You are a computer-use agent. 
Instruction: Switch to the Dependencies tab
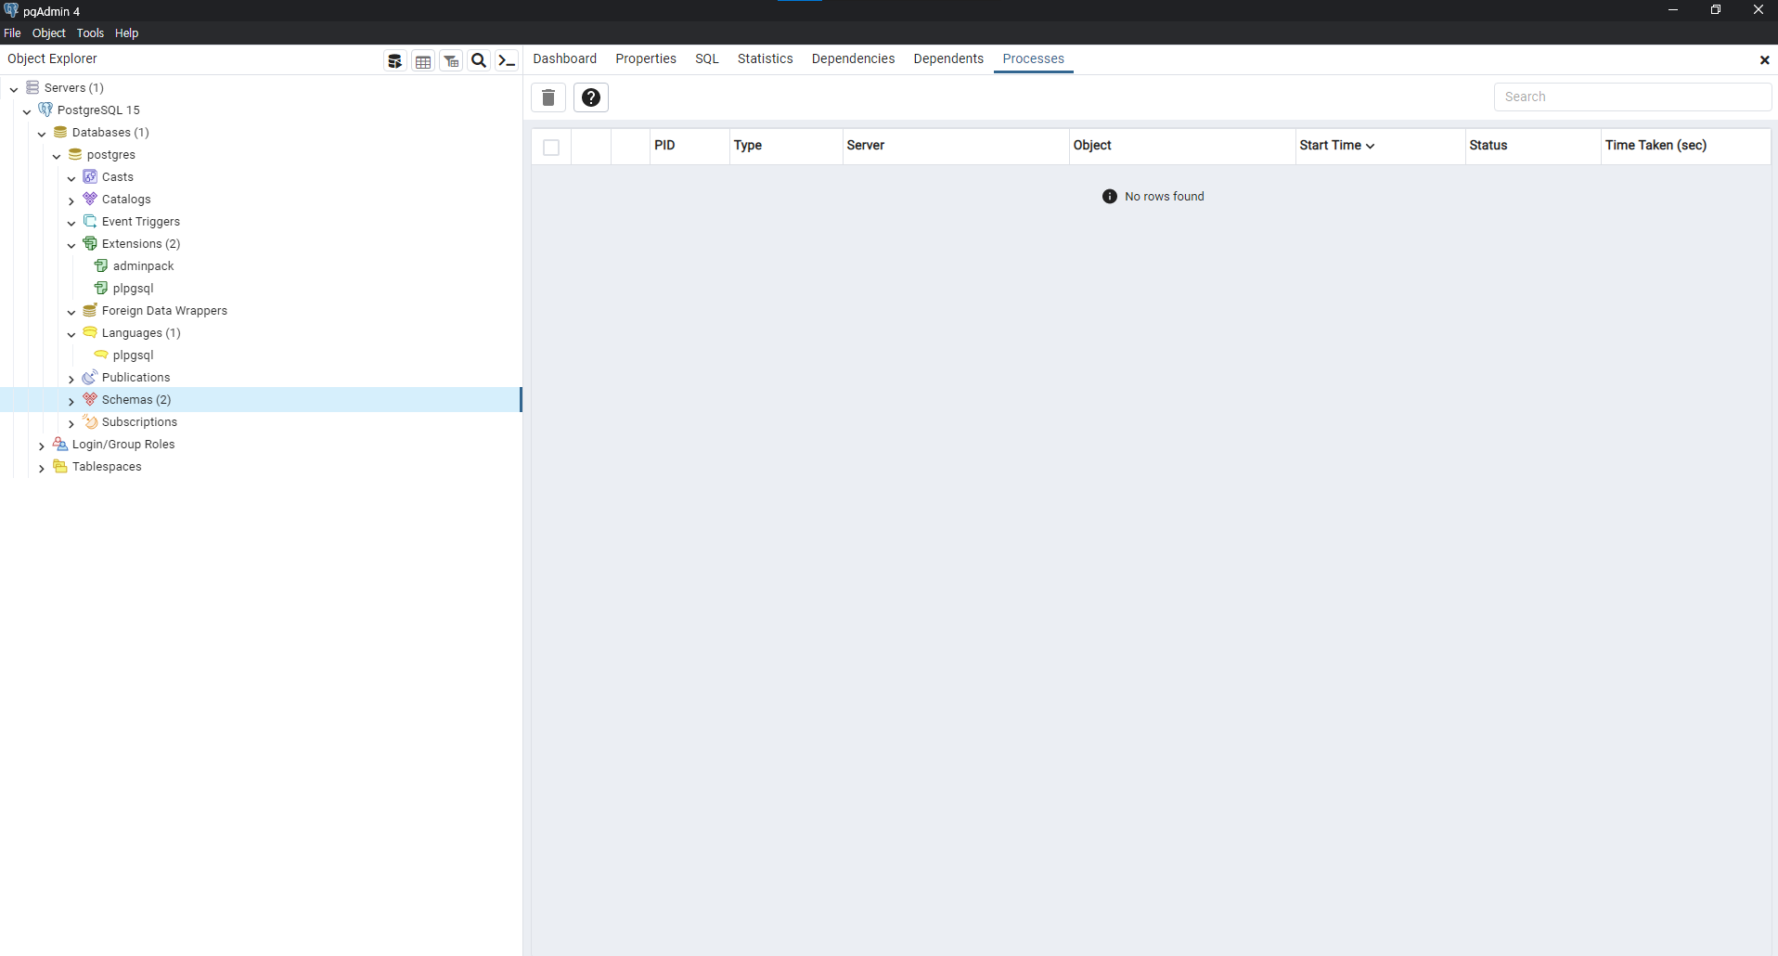[853, 58]
